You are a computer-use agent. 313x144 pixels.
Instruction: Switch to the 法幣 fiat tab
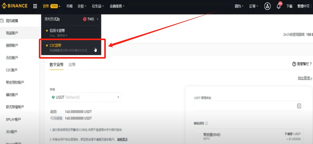coord(72,65)
